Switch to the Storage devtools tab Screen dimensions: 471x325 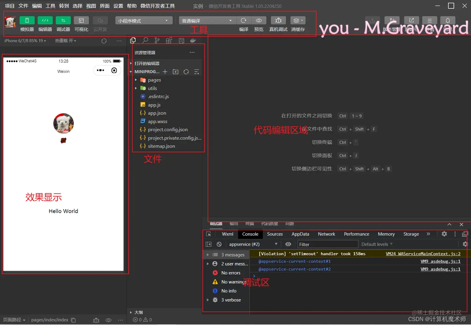411,234
